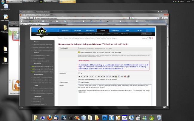Open the Bookmarks forum submenu link
194x121 pixels.
coord(88,34)
